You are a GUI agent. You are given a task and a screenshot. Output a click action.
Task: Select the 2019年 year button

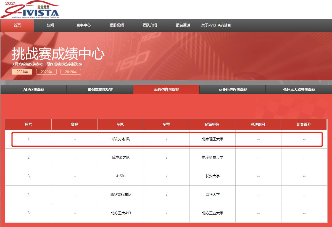71,72
